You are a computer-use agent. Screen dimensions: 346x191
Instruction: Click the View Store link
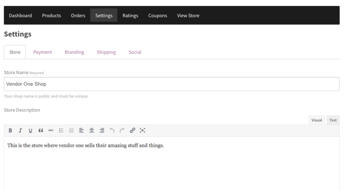point(188,16)
